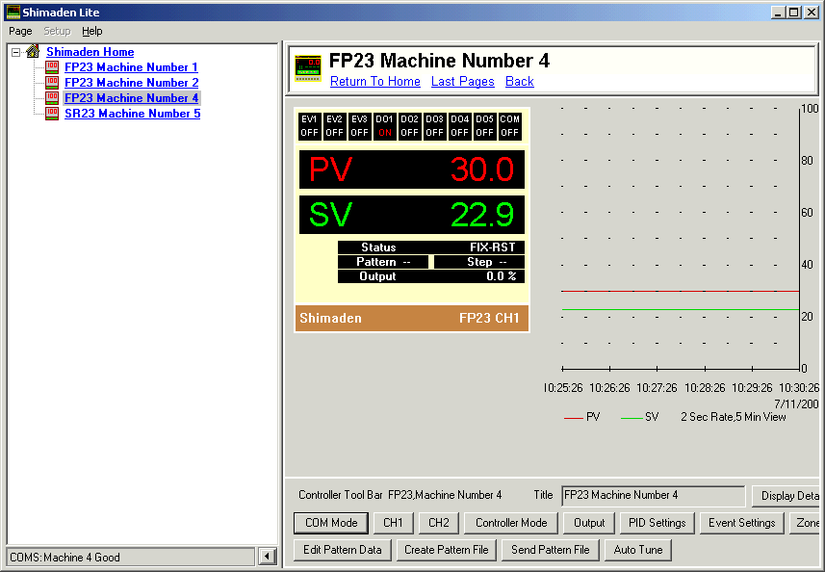Click the controller icon beside page heading
This screenshot has height=572, width=825.
point(308,68)
